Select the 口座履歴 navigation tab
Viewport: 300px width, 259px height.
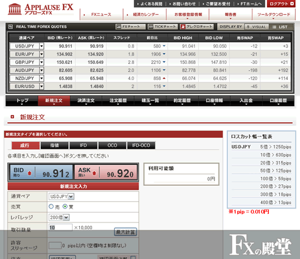(278, 101)
